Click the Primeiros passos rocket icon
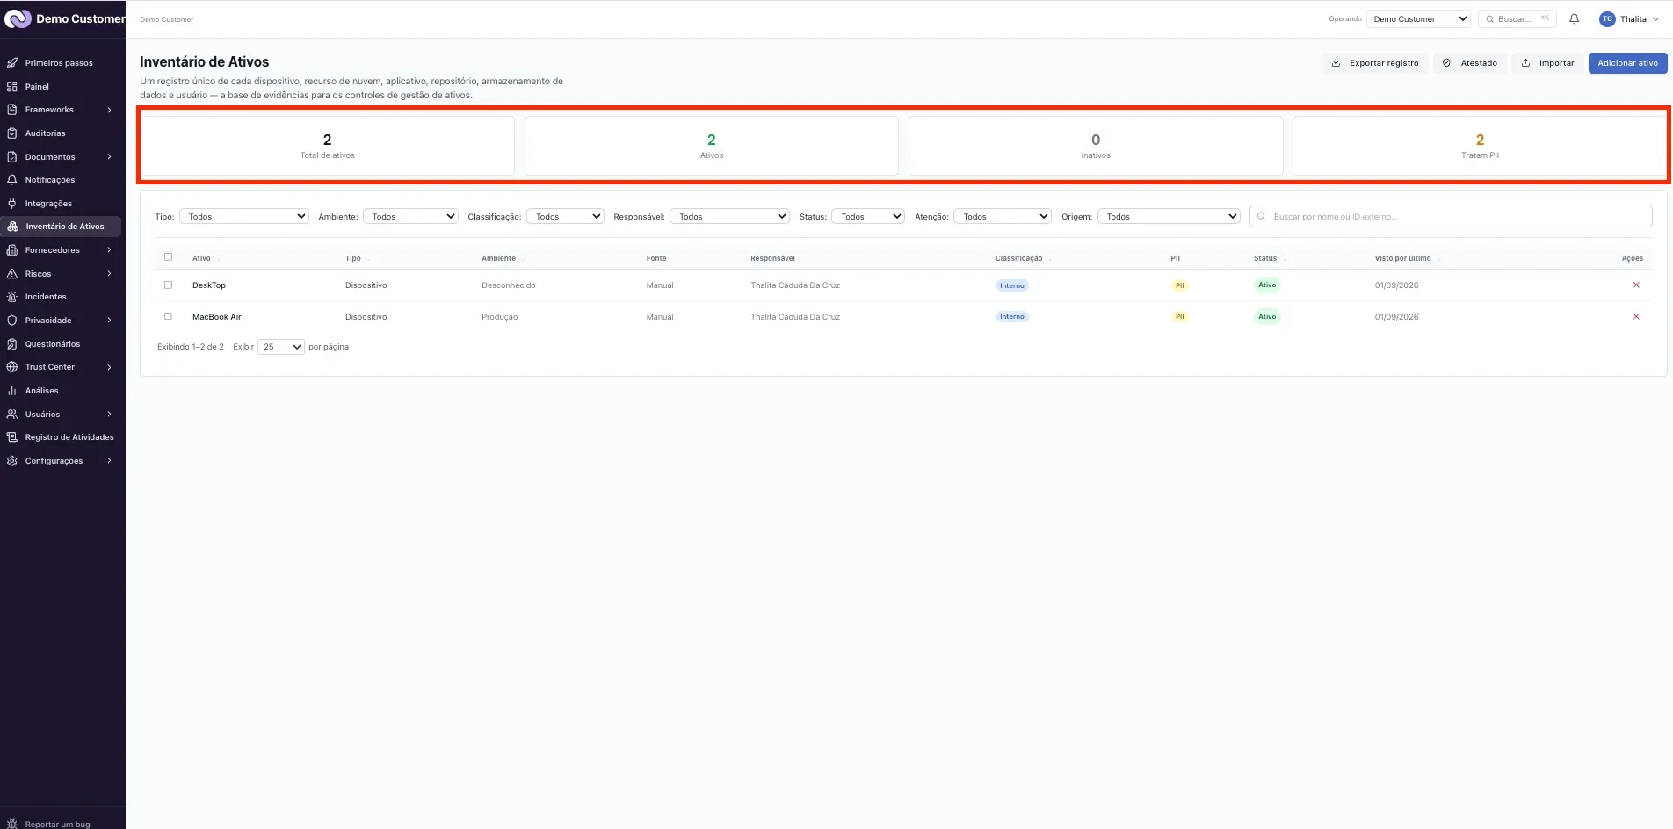The image size is (1673, 829). (12, 63)
